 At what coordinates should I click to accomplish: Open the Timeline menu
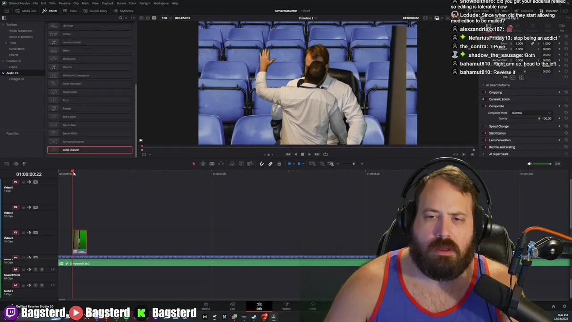[x=64, y=3]
